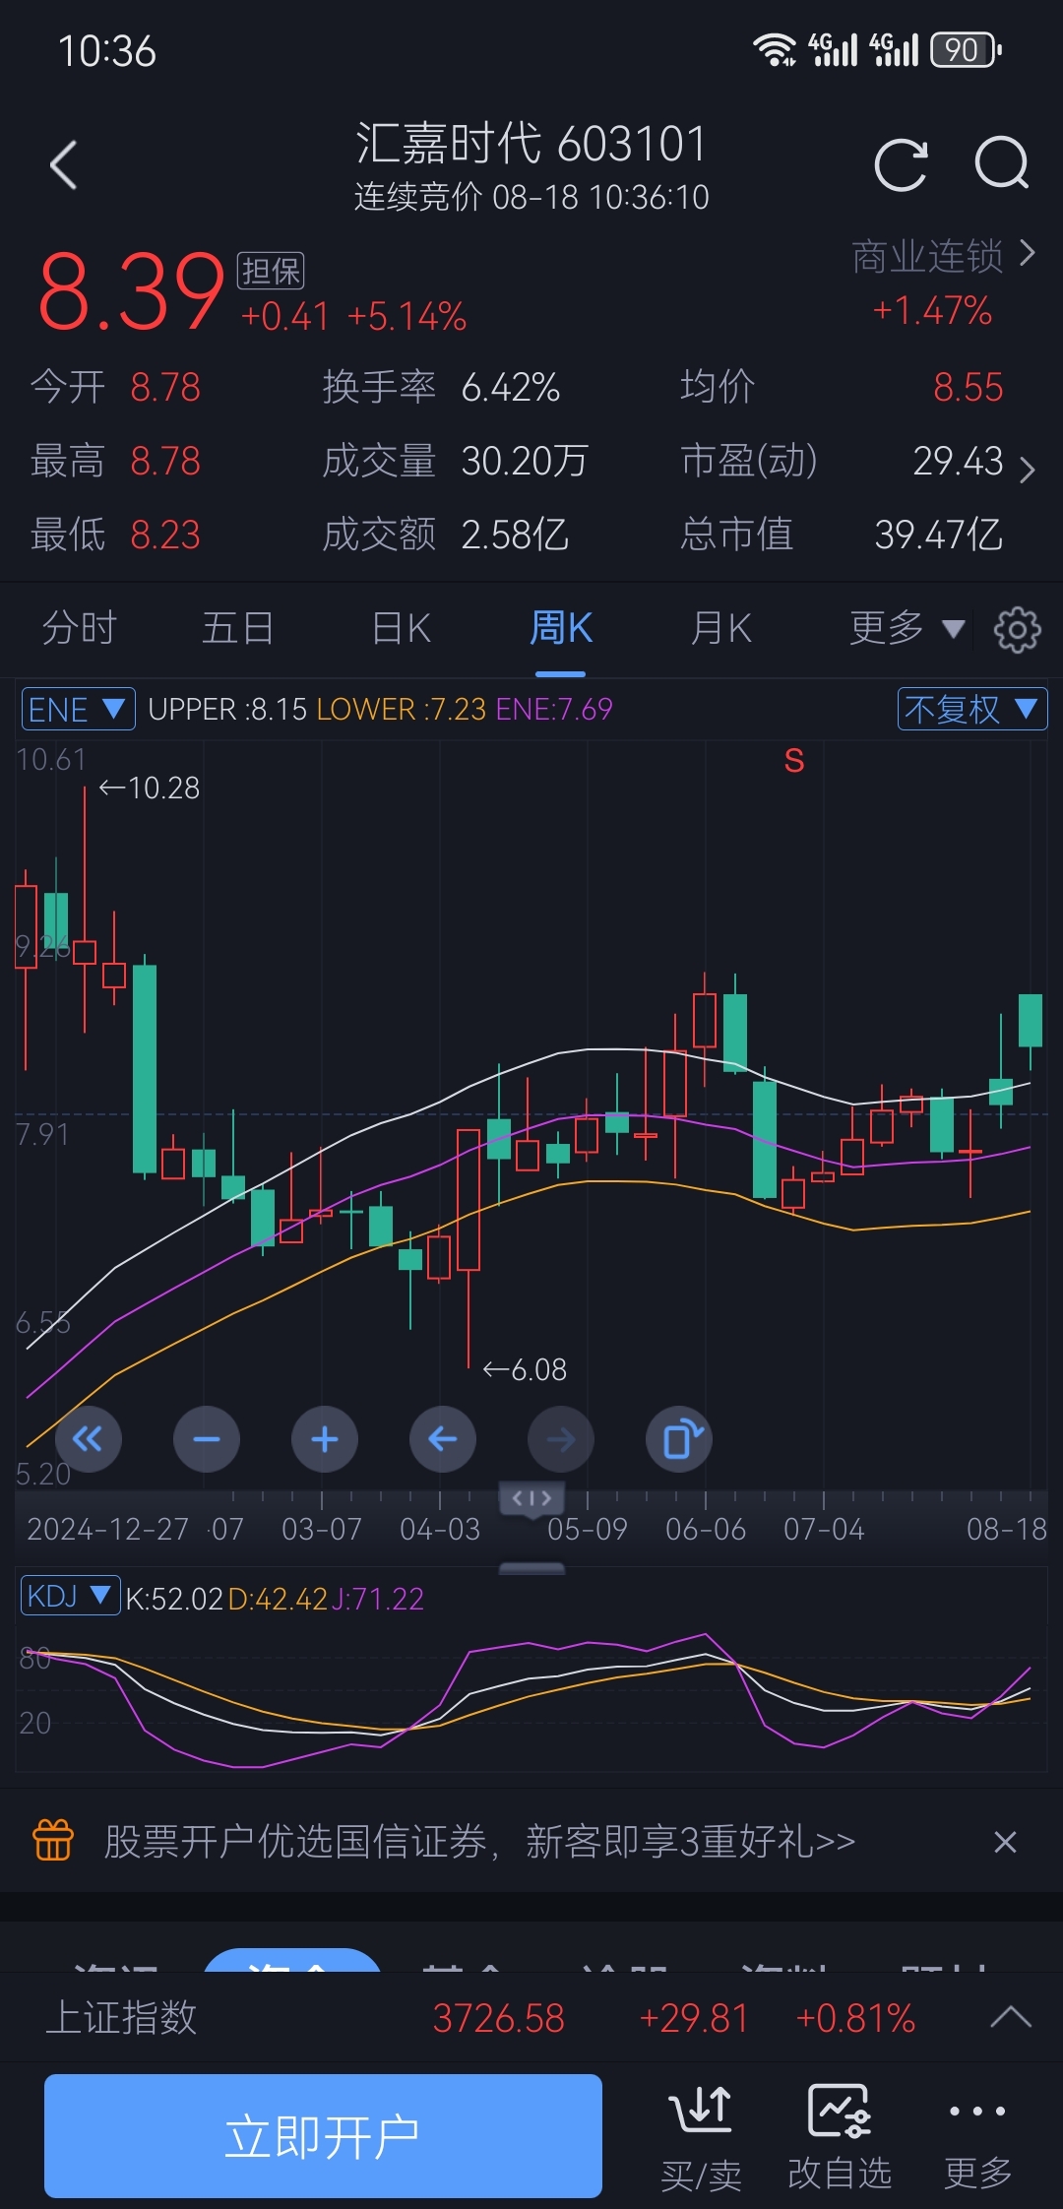
Task: Open 股票开户优选国信证券 promotion link
Action: [x=479, y=1841]
